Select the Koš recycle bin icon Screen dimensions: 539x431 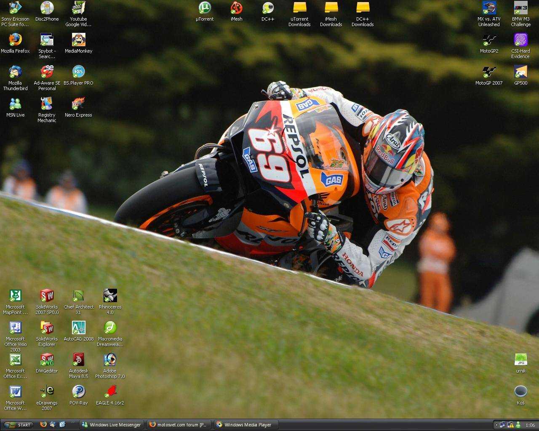(520, 395)
